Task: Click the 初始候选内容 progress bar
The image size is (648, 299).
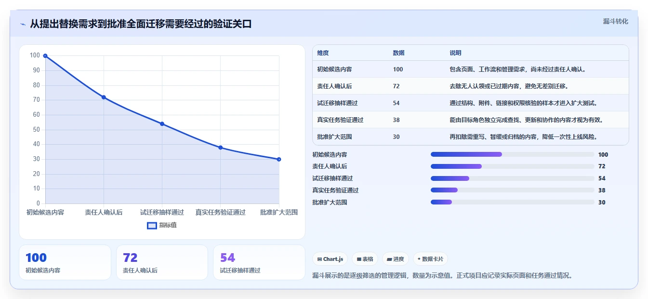Action: [x=512, y=154]
